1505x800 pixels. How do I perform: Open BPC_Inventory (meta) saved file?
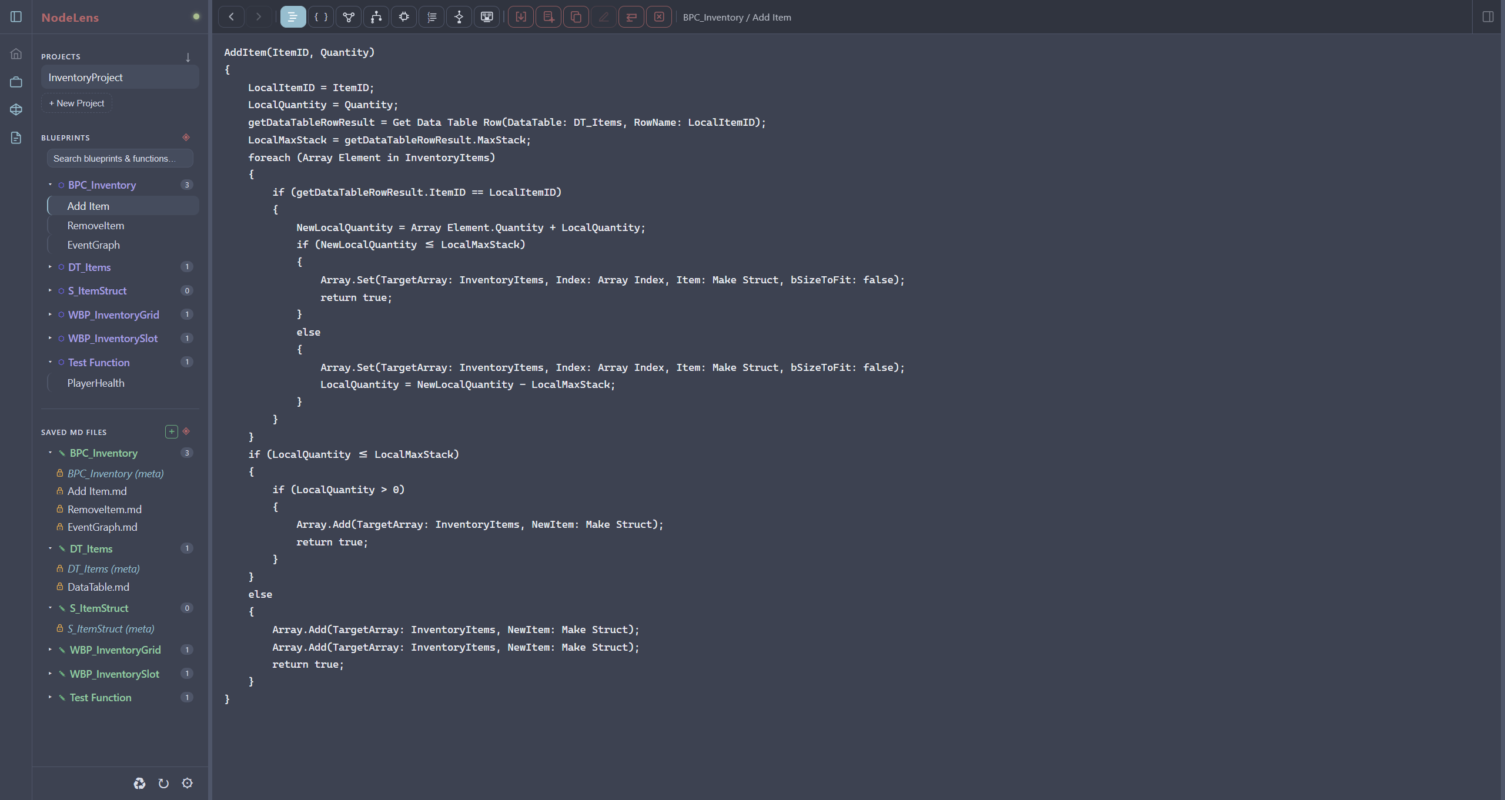115,473
